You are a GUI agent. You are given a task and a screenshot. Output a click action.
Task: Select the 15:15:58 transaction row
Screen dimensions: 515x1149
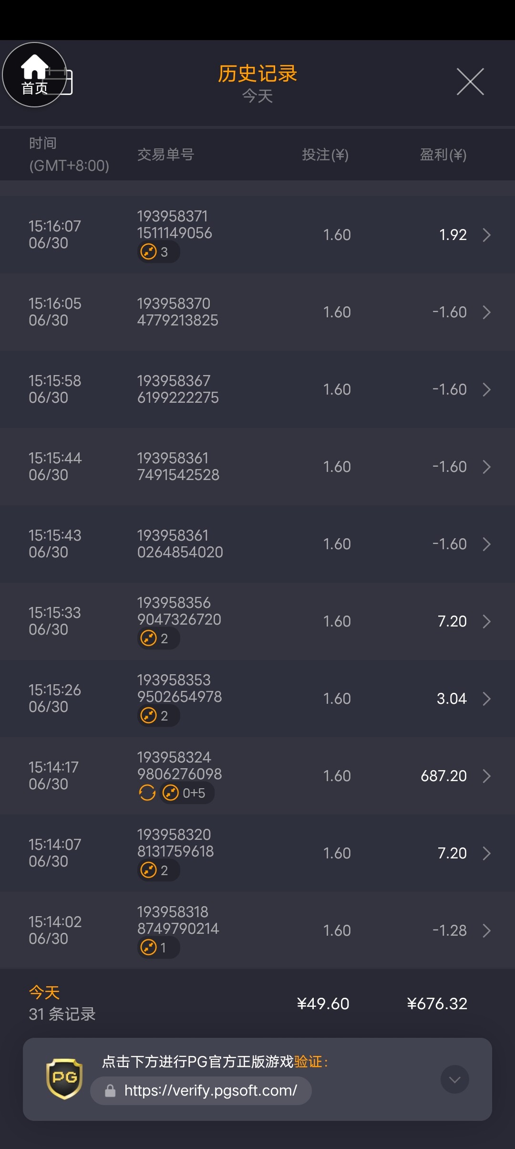tap(257, 389)
